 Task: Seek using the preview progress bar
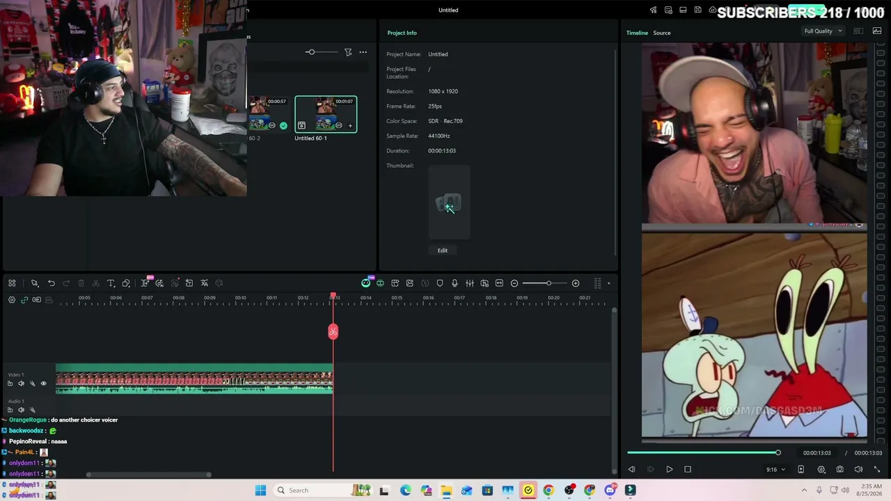(704, 453)
